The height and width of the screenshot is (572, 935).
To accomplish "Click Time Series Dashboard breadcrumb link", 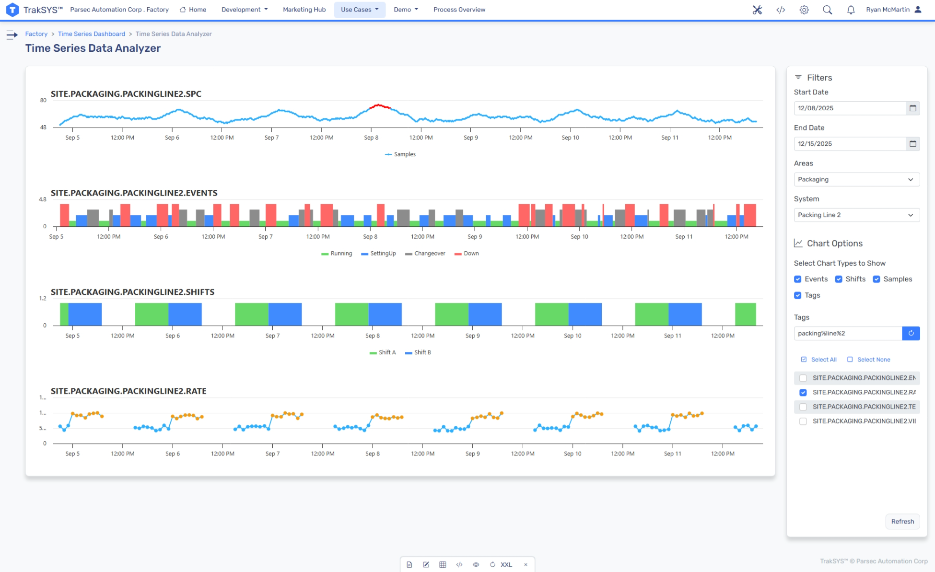I will pos(92,34).
